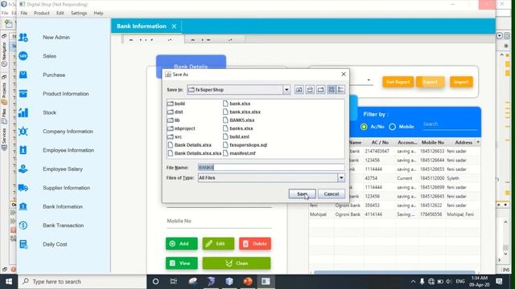Create a new folder in Save As dialog
This screenshot has height=289, width=515.
[321, 89]
